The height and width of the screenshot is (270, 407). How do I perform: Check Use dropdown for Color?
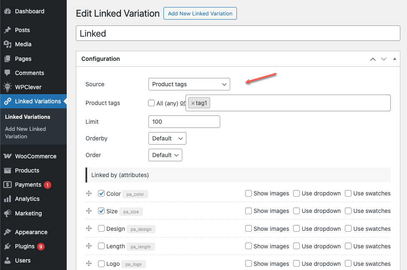tap(296, 193)
